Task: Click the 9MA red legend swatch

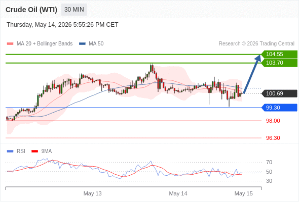Action: point(34,151)
